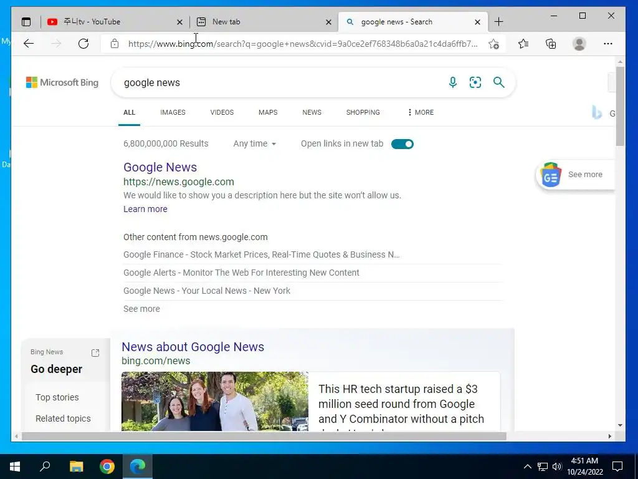Open the news article photo thumbnail
638x479 pixels.
click(215, 401)
